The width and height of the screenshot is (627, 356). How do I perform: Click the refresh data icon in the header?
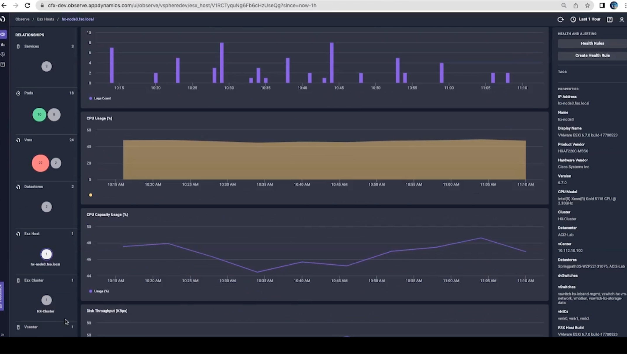click(560, 19)
